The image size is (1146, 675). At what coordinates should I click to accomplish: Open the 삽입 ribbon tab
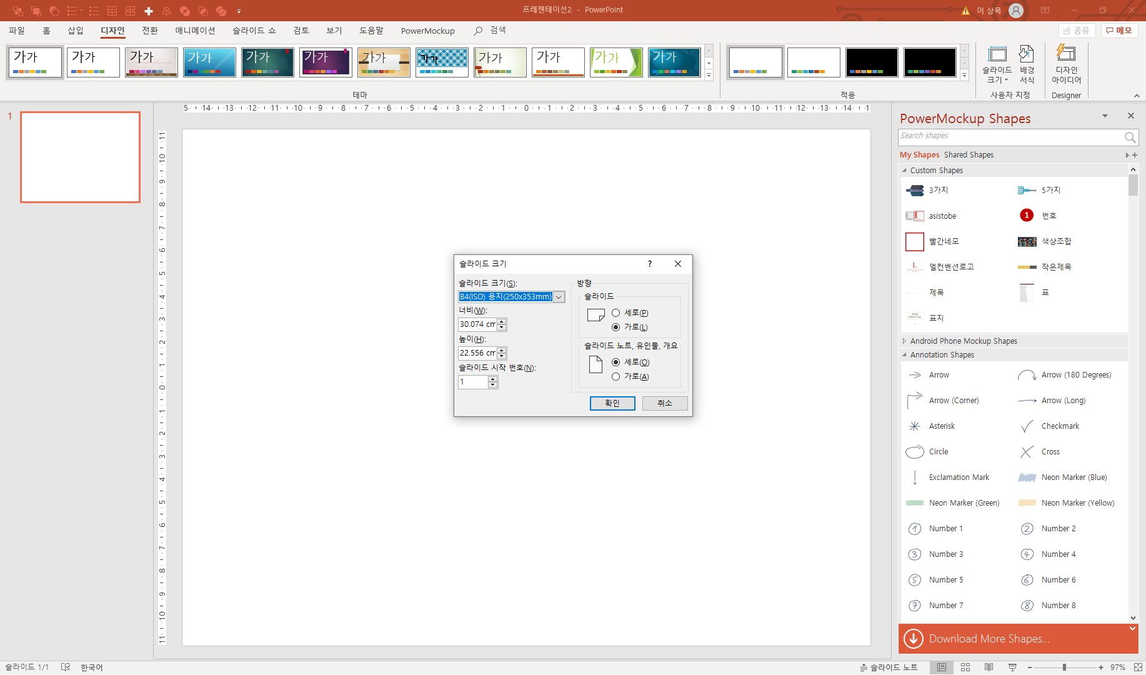pos(76,31)
